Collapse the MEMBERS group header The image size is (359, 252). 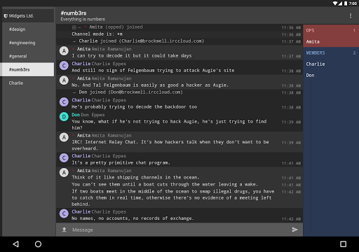(x=331, y=52)
